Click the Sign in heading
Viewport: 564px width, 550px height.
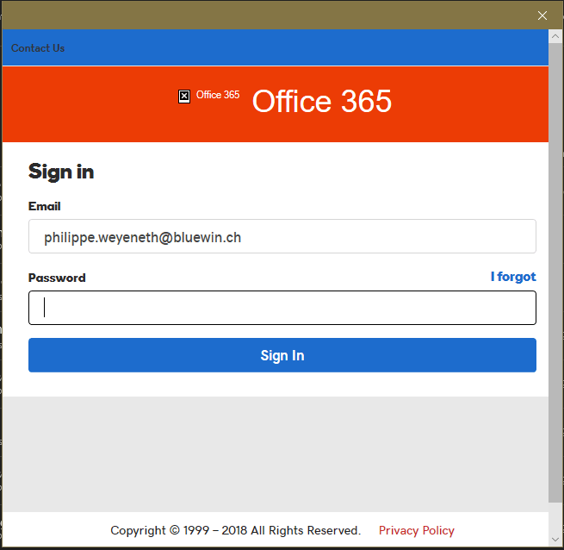[x=61, y=172]
